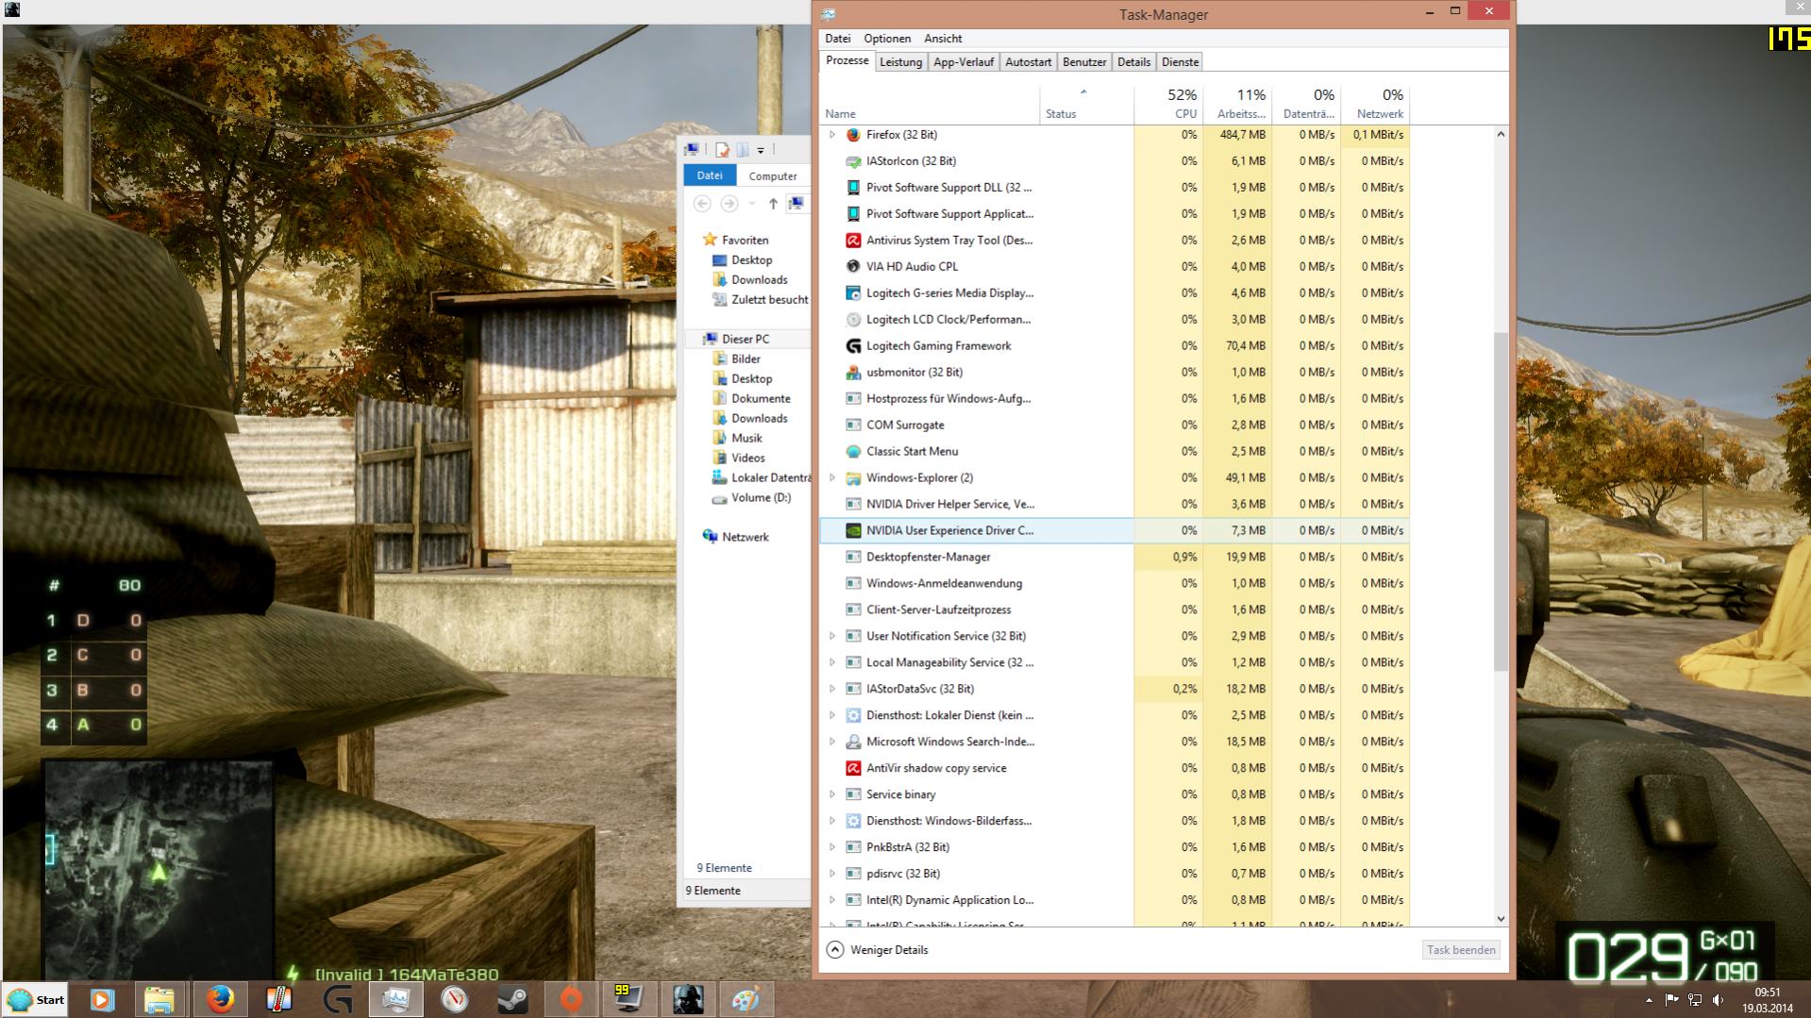
Task: Click the media player taskbar icon
Action: pos(103,999)
